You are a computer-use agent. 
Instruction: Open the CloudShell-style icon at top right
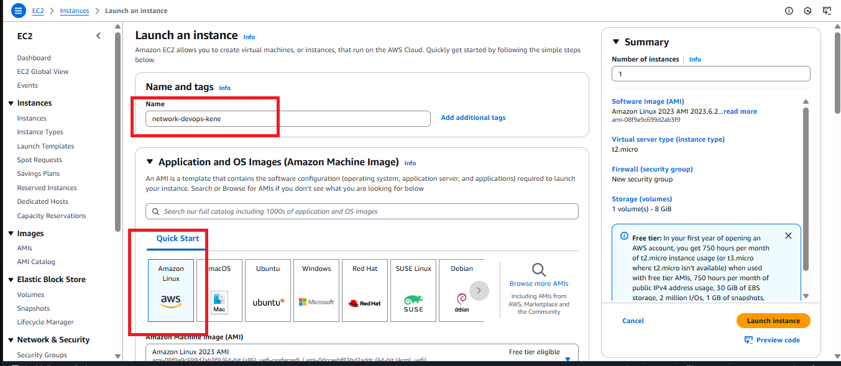coord(827,11)
